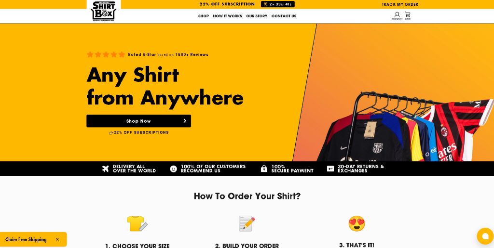Image resolution: width=494 pixels, height=248 pixels.
Task: Open the Our Story menu link
Action: tap(257, 16)
